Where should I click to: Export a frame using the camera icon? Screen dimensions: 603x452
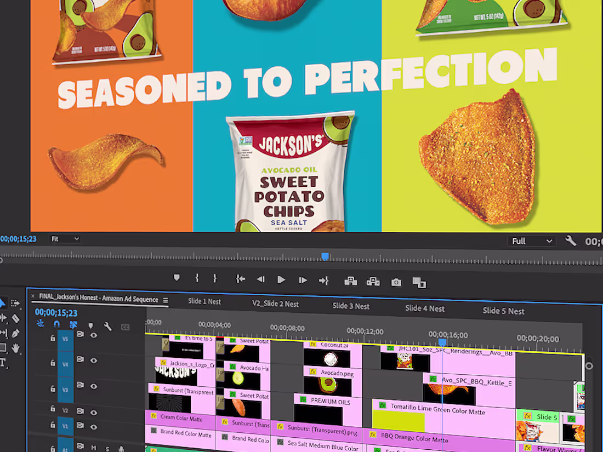point(395,280)
